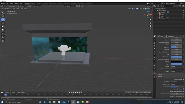
Task: Click the Select Box tool icon
Action: [3, 12]
